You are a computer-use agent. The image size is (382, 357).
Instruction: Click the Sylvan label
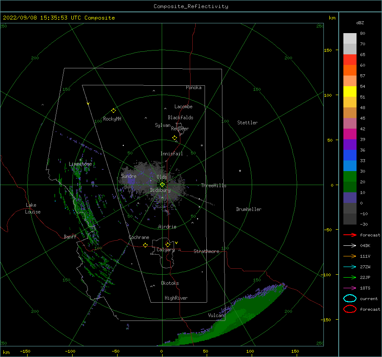tap(163, 125)
